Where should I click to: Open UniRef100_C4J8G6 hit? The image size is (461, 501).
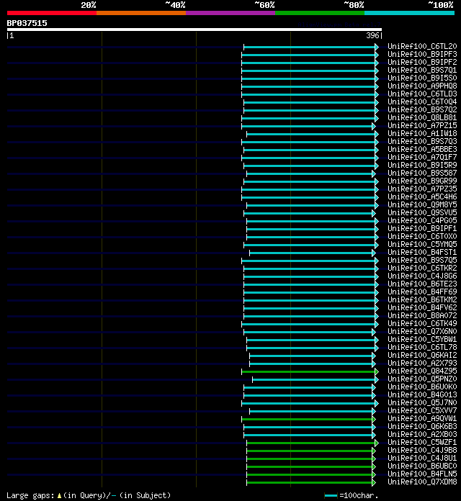[422, 276]
